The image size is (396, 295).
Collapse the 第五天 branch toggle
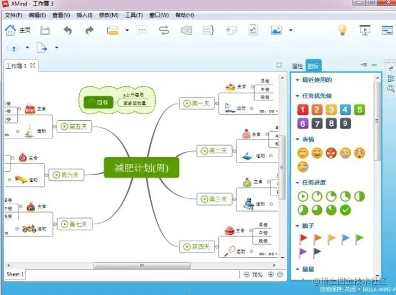click(x=54, y=126)
